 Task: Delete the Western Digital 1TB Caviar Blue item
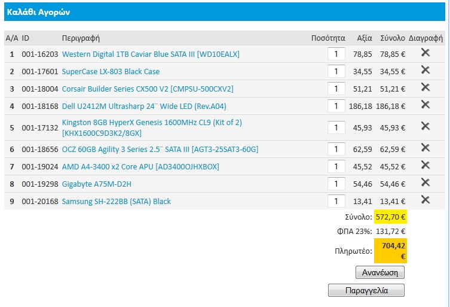point(425,52)
